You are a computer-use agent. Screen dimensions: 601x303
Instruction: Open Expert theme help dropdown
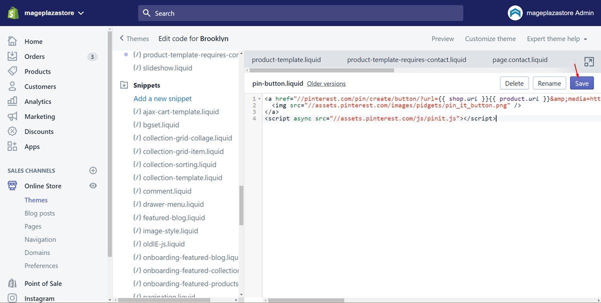coord(557,38)
